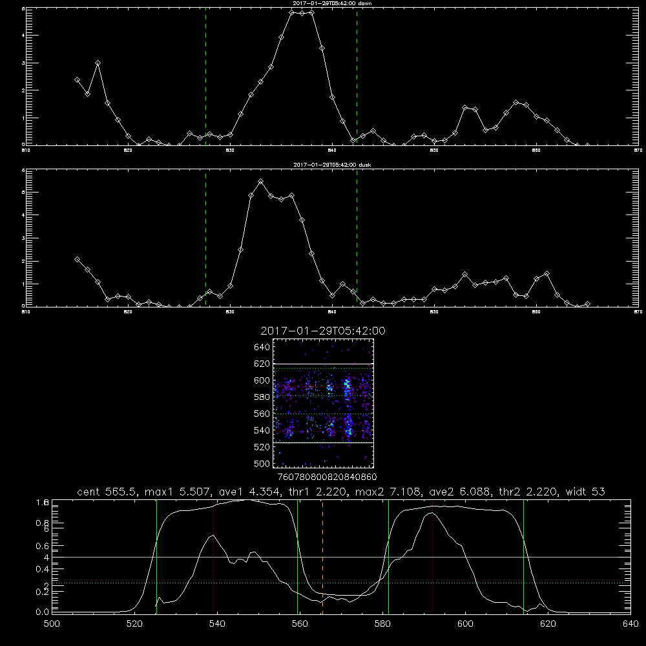
Task: Click the heatmap image thumbnail
Action: click(x=323, y=403)
